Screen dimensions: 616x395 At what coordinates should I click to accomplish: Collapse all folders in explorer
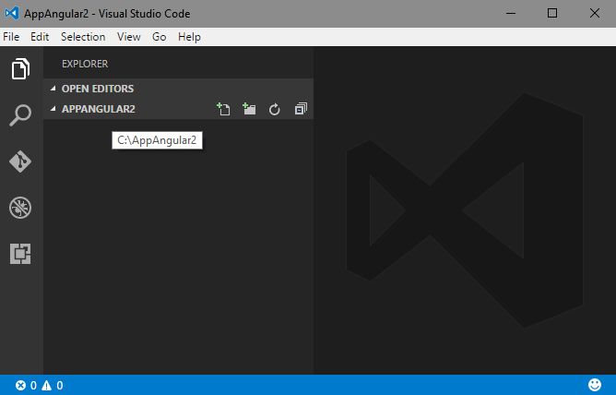[301, 109]
